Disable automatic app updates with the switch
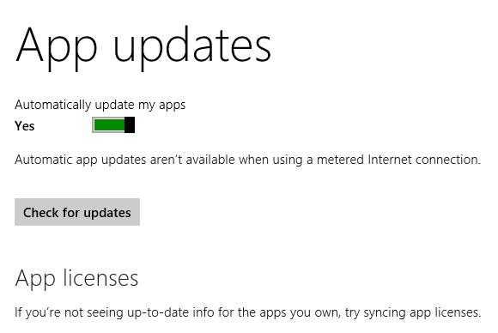 point(113,124)
